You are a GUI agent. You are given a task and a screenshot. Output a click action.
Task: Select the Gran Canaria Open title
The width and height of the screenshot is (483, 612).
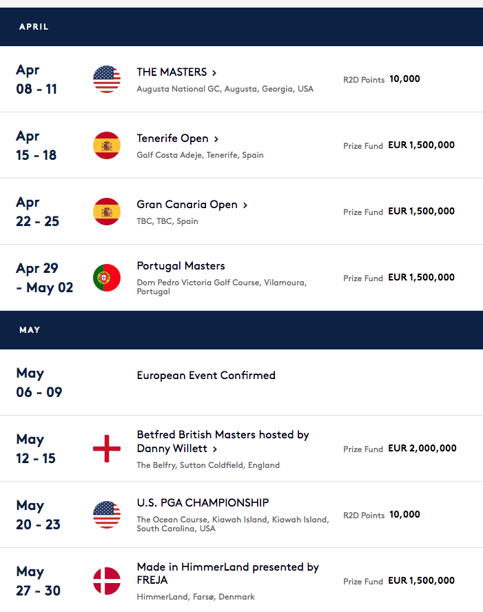187,205
